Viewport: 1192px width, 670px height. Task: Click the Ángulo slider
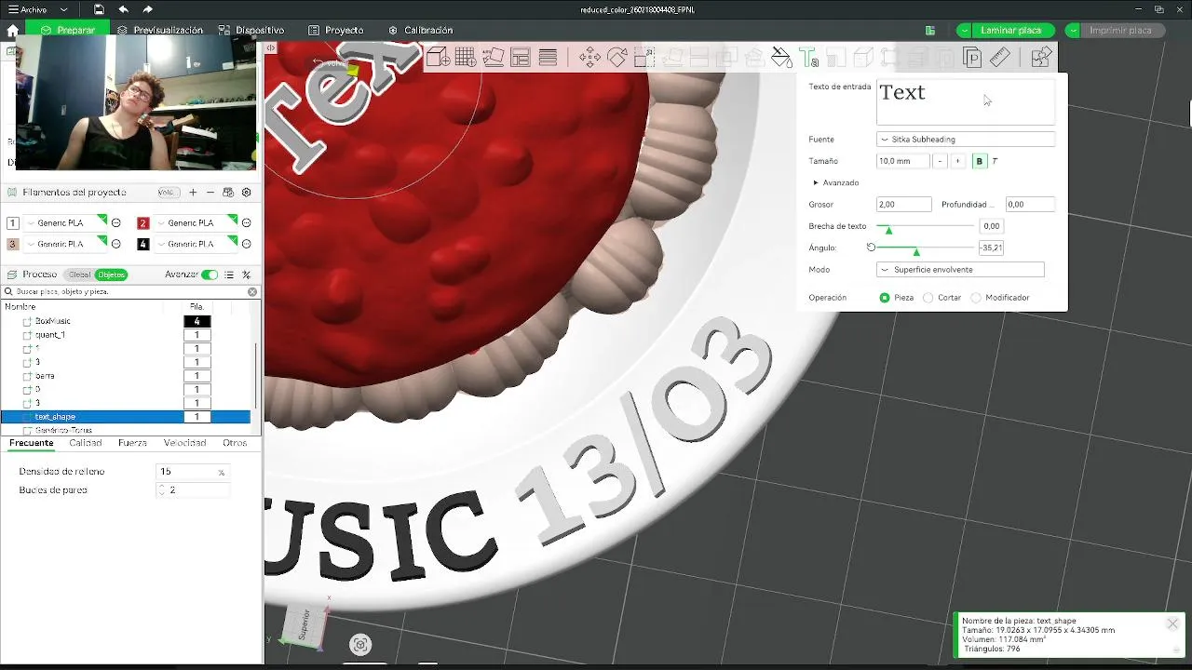click(x=926, y=248)
